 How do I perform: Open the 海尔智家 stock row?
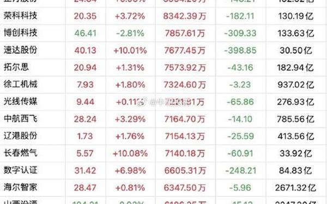(163, 188)
